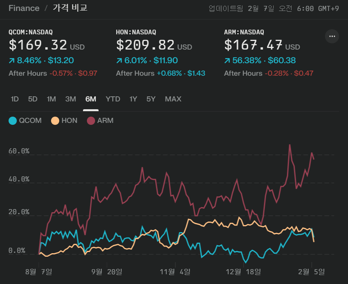Click QCOM change 8.46% · $13.20
The image size is (348, 284).
click(45, 60)
